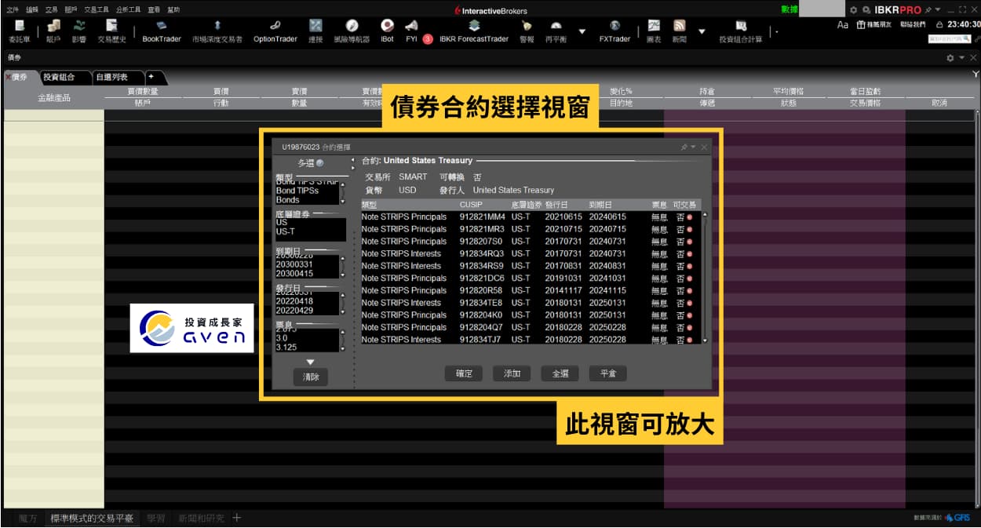Click the Aa font size icon
This screenshot has height=528, width=981.
point(843,25)
